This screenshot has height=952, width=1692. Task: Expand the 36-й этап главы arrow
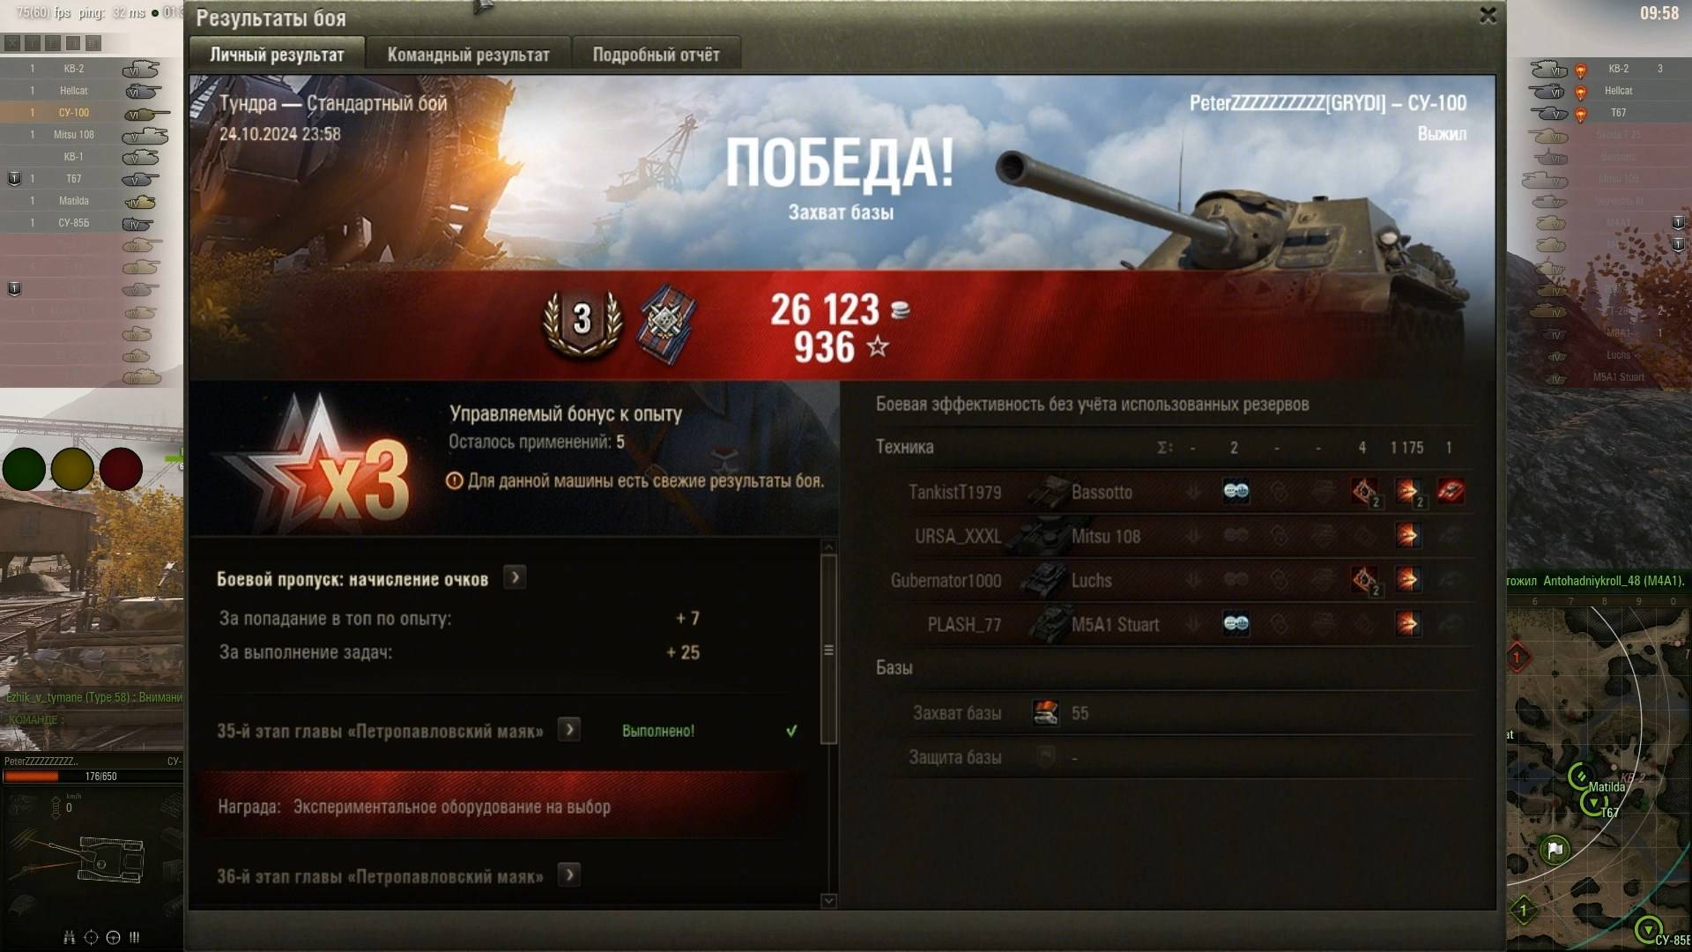coord(569,875)
